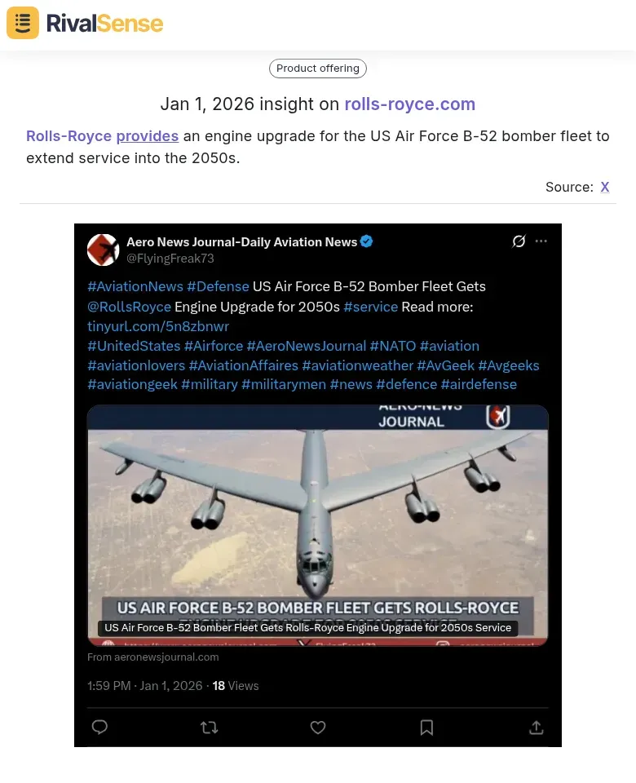
Task: Click the share upload icon
Action: coord(537,727)
